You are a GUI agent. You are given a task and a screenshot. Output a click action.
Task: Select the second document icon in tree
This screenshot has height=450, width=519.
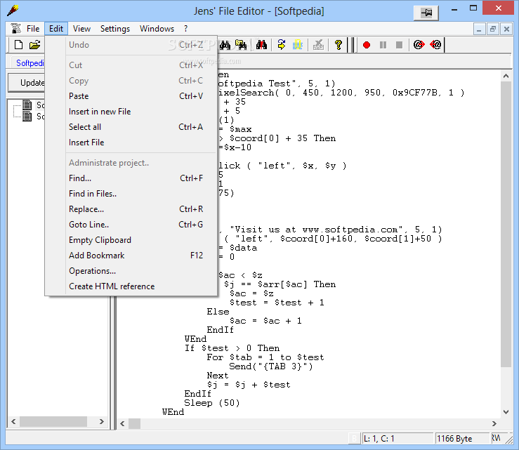coord(27,116)
